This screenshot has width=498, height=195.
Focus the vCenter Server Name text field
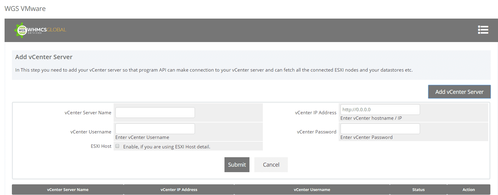[155, 112]
